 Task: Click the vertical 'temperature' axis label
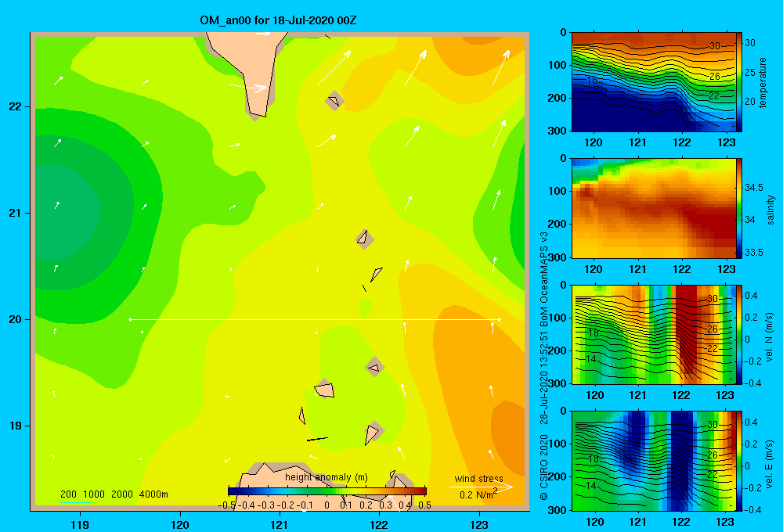763,83
